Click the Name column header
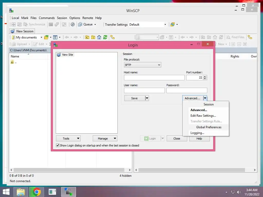This screenshot has width=263, height=197. coord(29,56)
